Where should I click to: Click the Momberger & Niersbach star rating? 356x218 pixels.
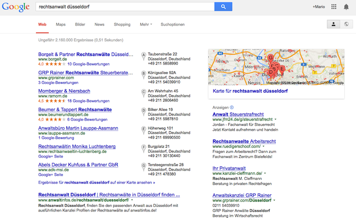click(55, 101)
